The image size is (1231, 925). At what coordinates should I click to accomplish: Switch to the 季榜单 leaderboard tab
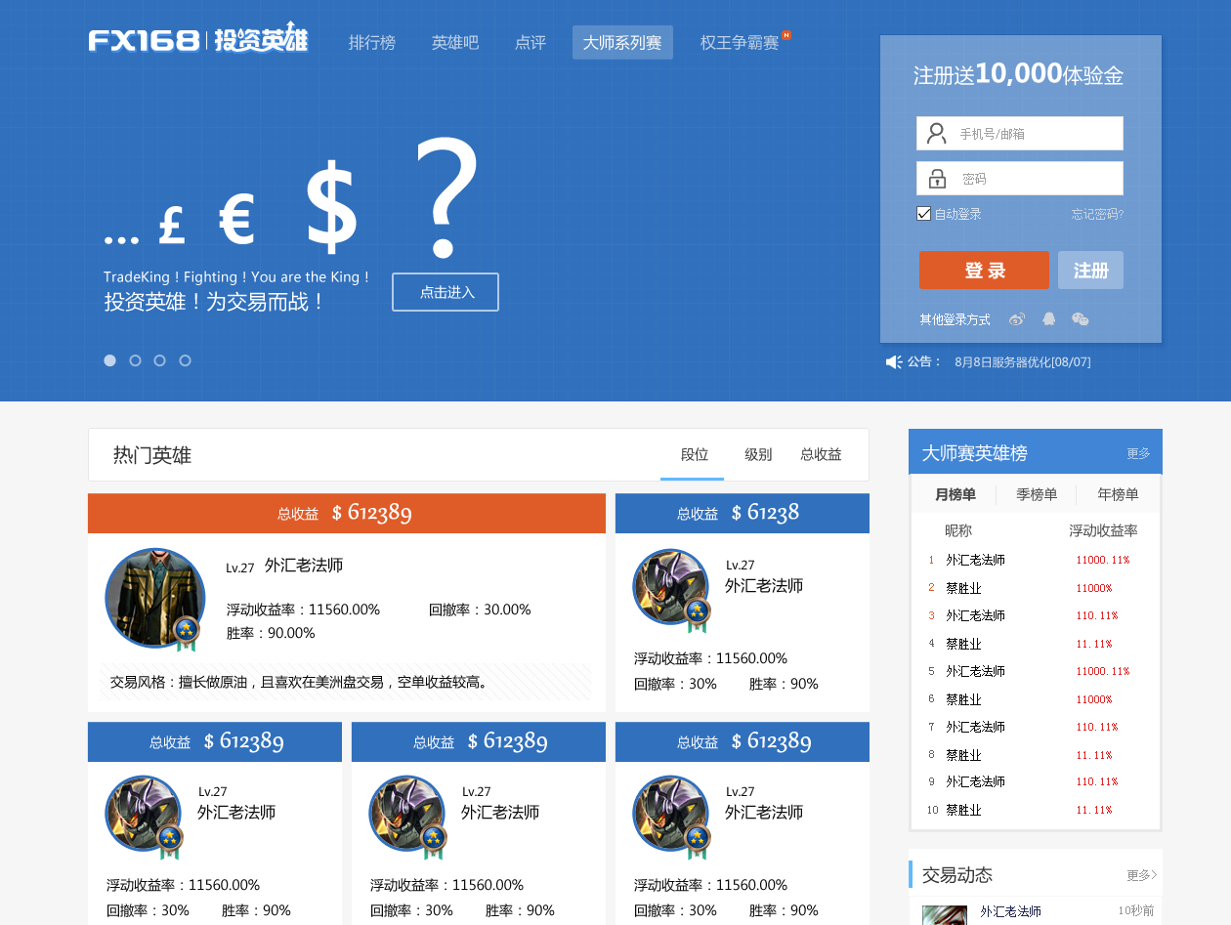(x=1035, y=494)
